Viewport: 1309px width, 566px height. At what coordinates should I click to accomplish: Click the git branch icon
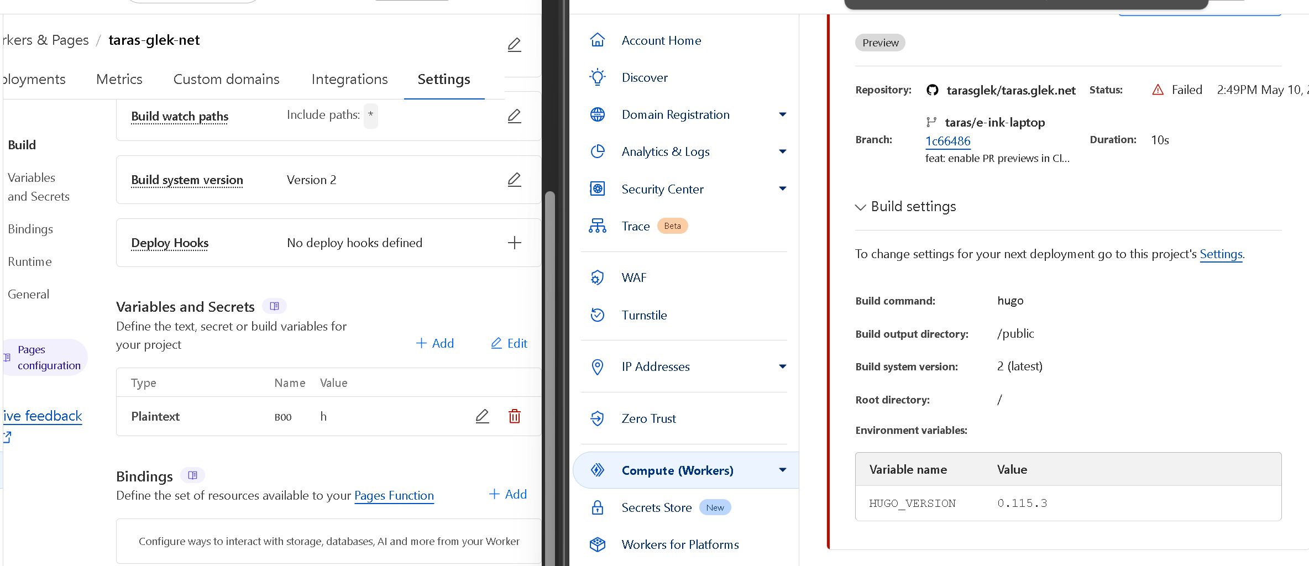coord(931,122)
